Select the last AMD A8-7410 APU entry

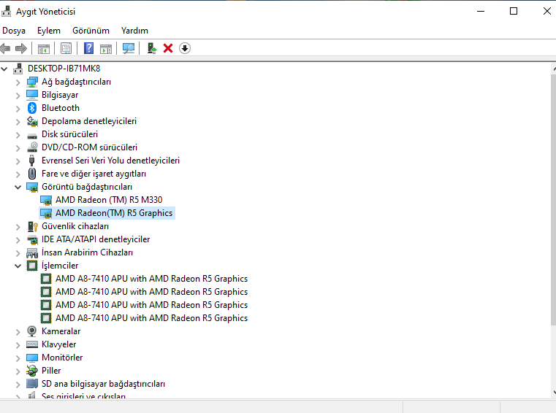(x=151, y=318)
